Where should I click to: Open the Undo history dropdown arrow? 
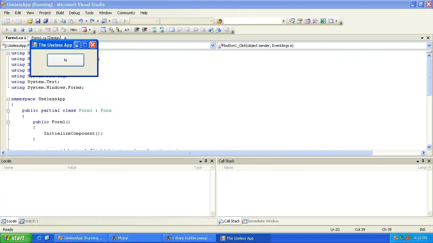(x=86, y=21)
